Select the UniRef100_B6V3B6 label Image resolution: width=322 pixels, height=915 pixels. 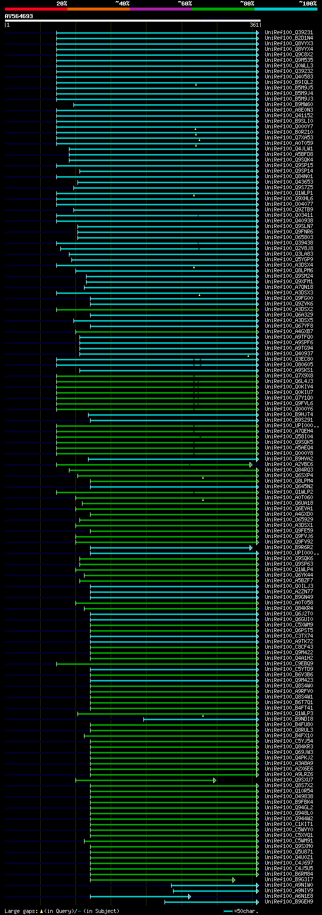[x=289, y=675]
